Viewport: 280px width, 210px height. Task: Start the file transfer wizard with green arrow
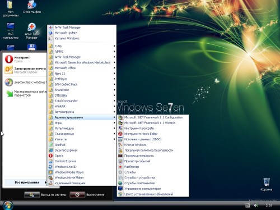25,93
